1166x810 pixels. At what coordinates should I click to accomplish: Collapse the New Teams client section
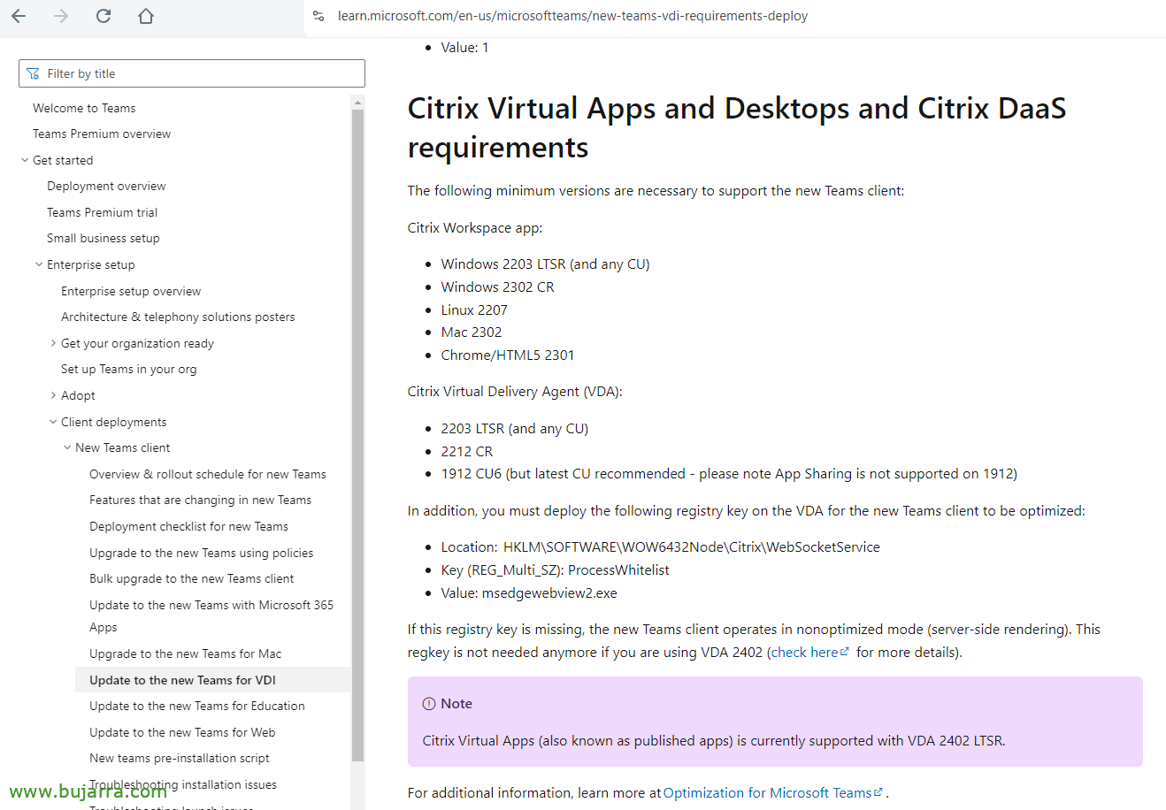(x=67, y=447)
